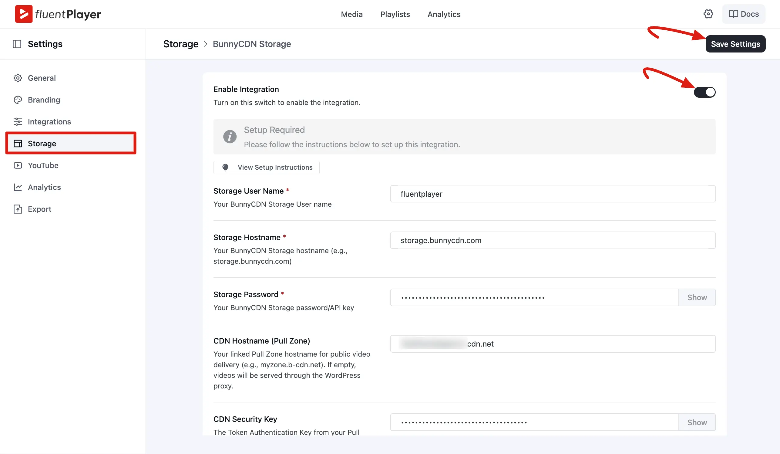The height and width of the screenshot is (454, 780).
Task: Select Integrations settings menu item
Action: [71, 122]
